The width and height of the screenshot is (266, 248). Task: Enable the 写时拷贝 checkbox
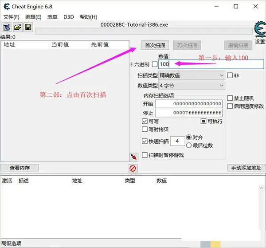[x=145, y=129]
